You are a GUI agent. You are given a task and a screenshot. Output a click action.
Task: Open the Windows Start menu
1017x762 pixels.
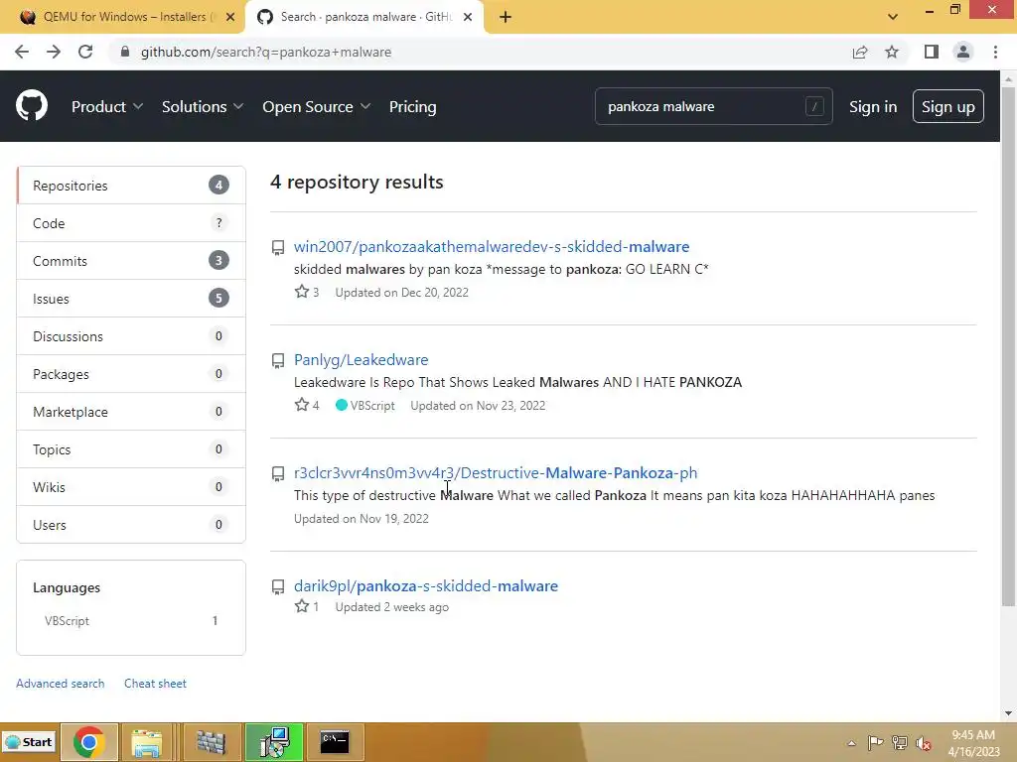(x=29, y=742)
